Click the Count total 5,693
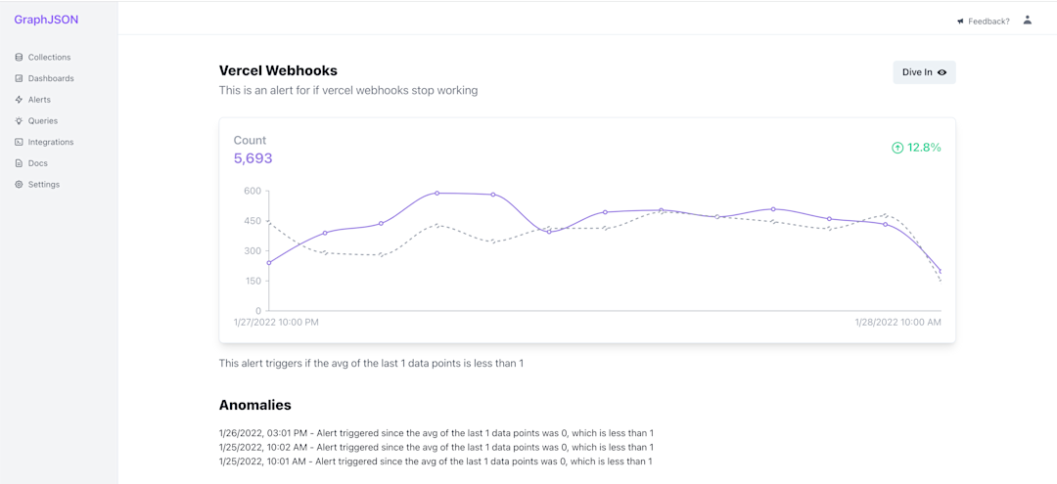Viewport: 1057px width, 484px height. [253, 158]
